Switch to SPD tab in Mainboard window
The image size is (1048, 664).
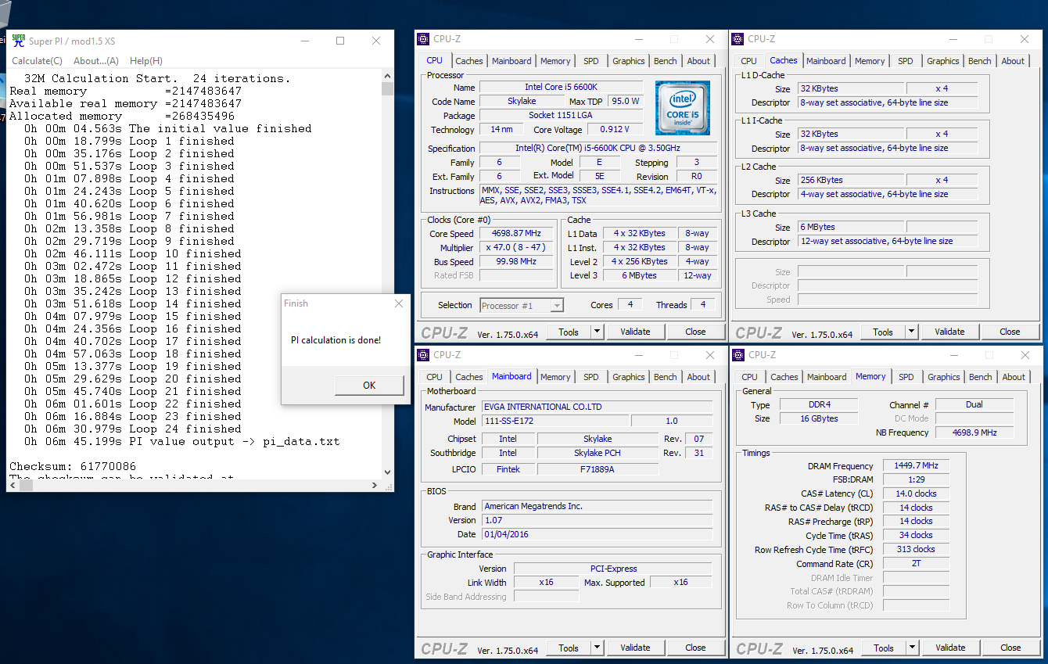591,377
